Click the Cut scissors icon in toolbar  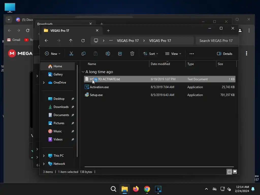click(x=71, y=54)
